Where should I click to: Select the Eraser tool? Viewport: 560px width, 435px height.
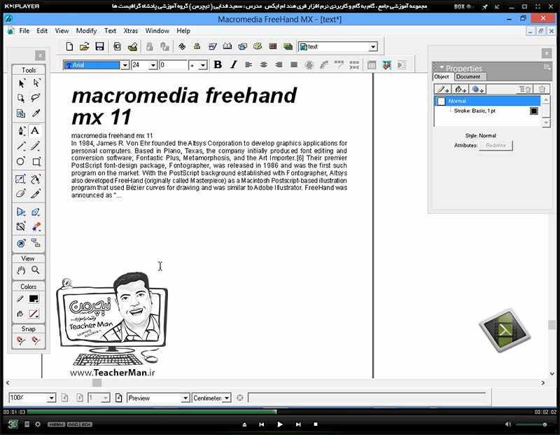pyautogui.click(x=21, y=194)
